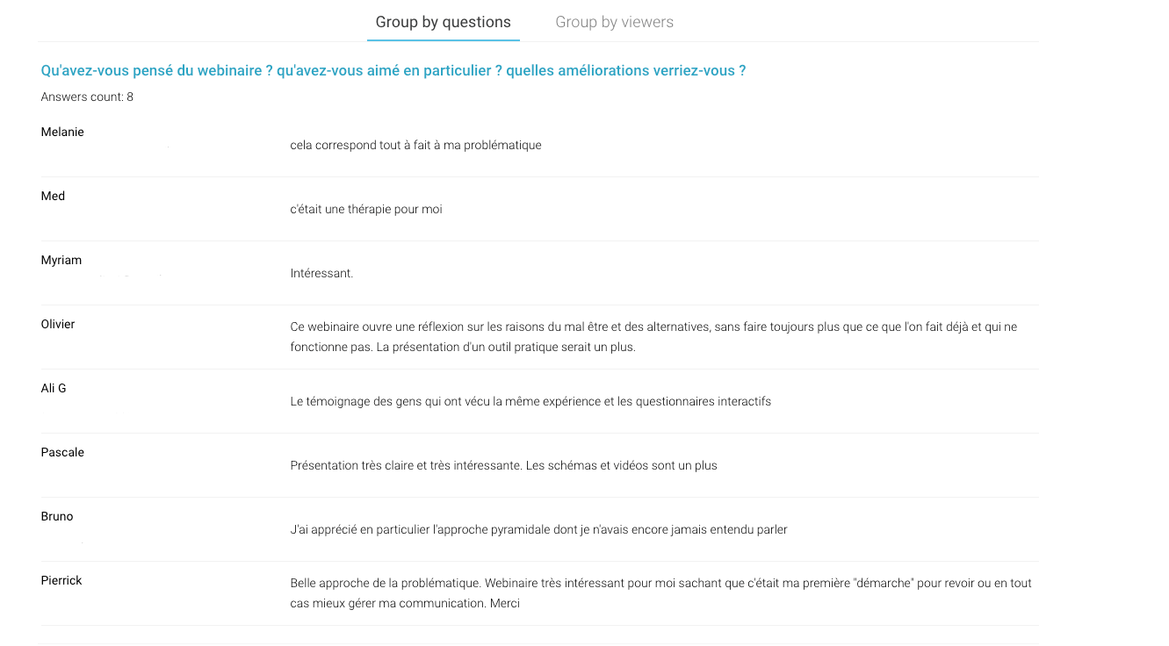Open viewer Pierrick's entry
This screenshot has height=646, width=1169.
61,580
